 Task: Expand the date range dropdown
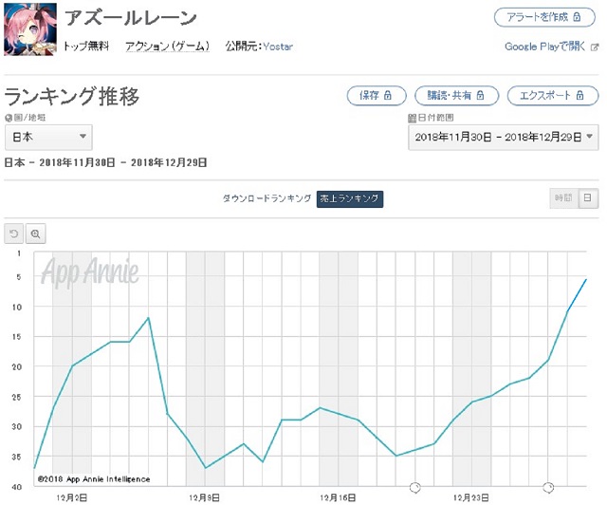[504, 137]
